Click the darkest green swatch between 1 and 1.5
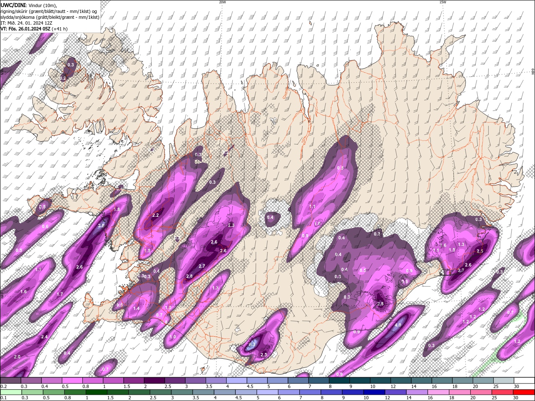 [x=97, y=392]
